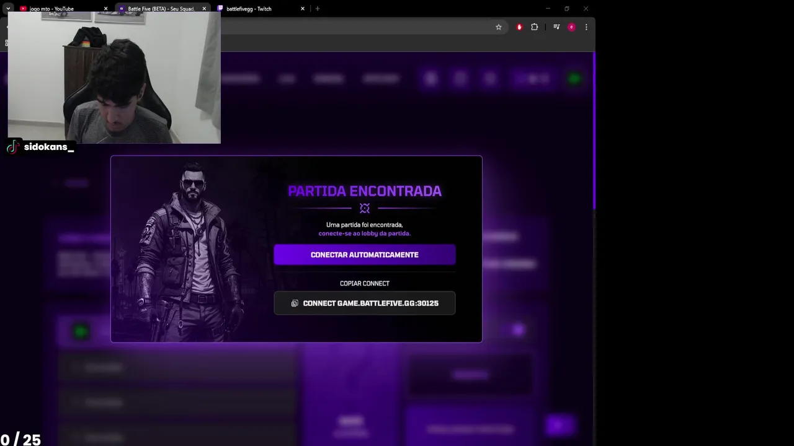Viewport: 794px width, 446px height.
Task: Click the red browser extension icon
Action: pos(519,27)
